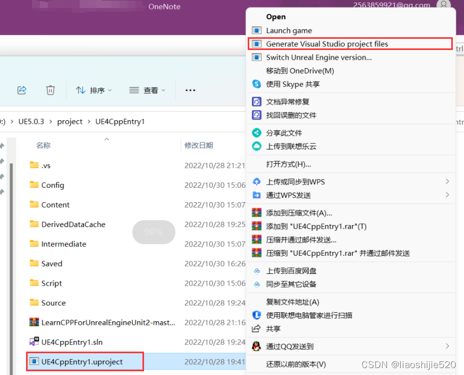The height and width of the screenshot is (375, 464).
Task: Open the 排序 sort dropdown
Action: [94, 90]
